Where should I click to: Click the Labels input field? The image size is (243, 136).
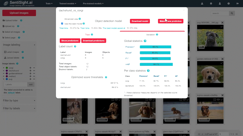15,84
